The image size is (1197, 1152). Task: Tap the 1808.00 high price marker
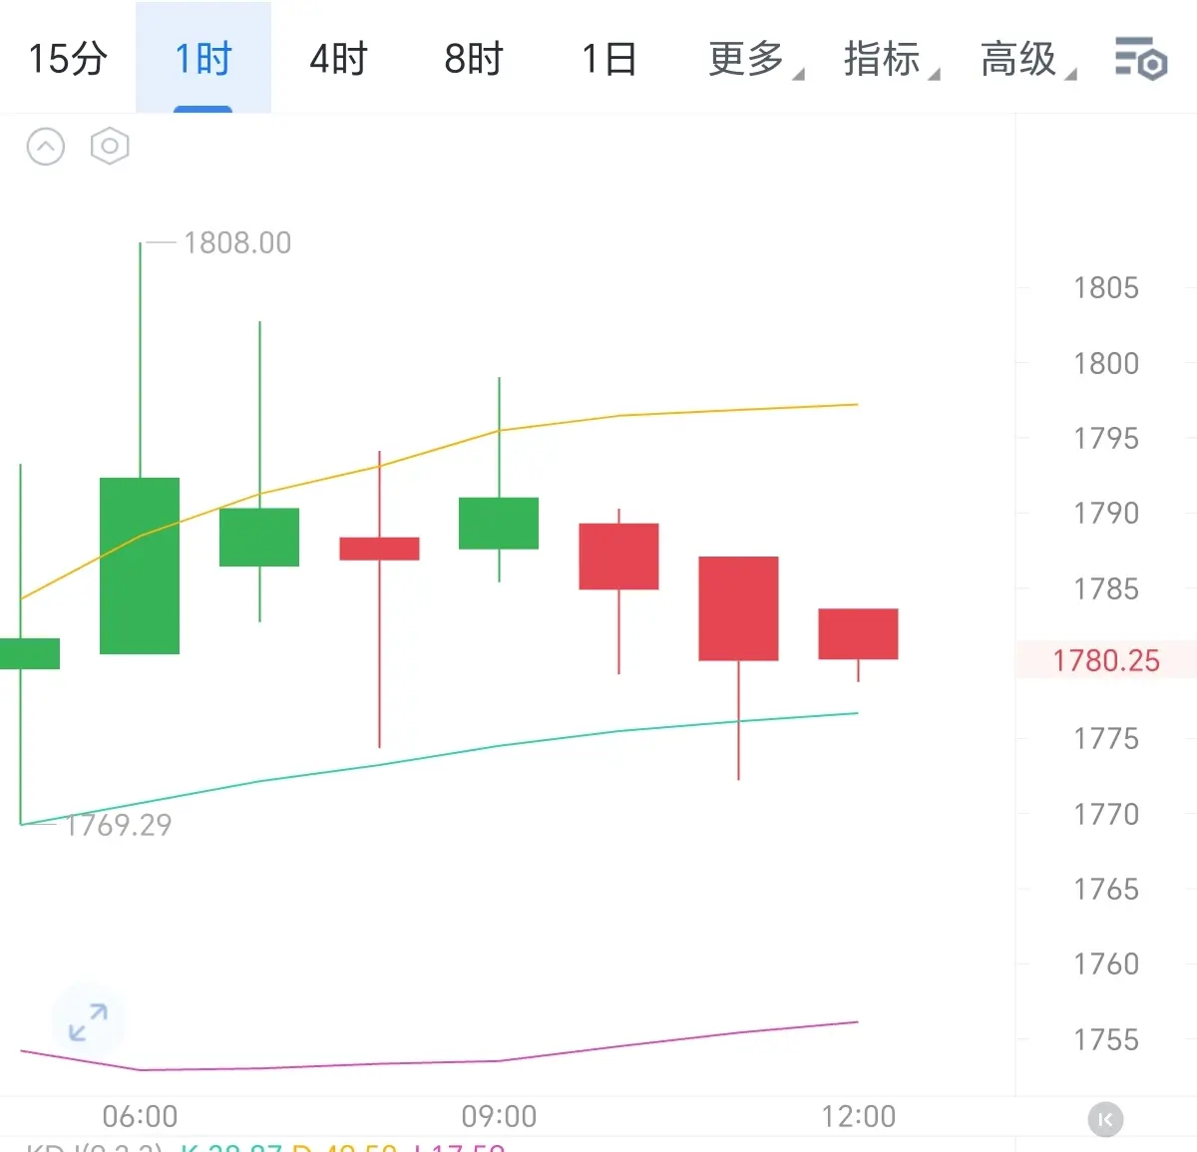[x=237, y=242]
